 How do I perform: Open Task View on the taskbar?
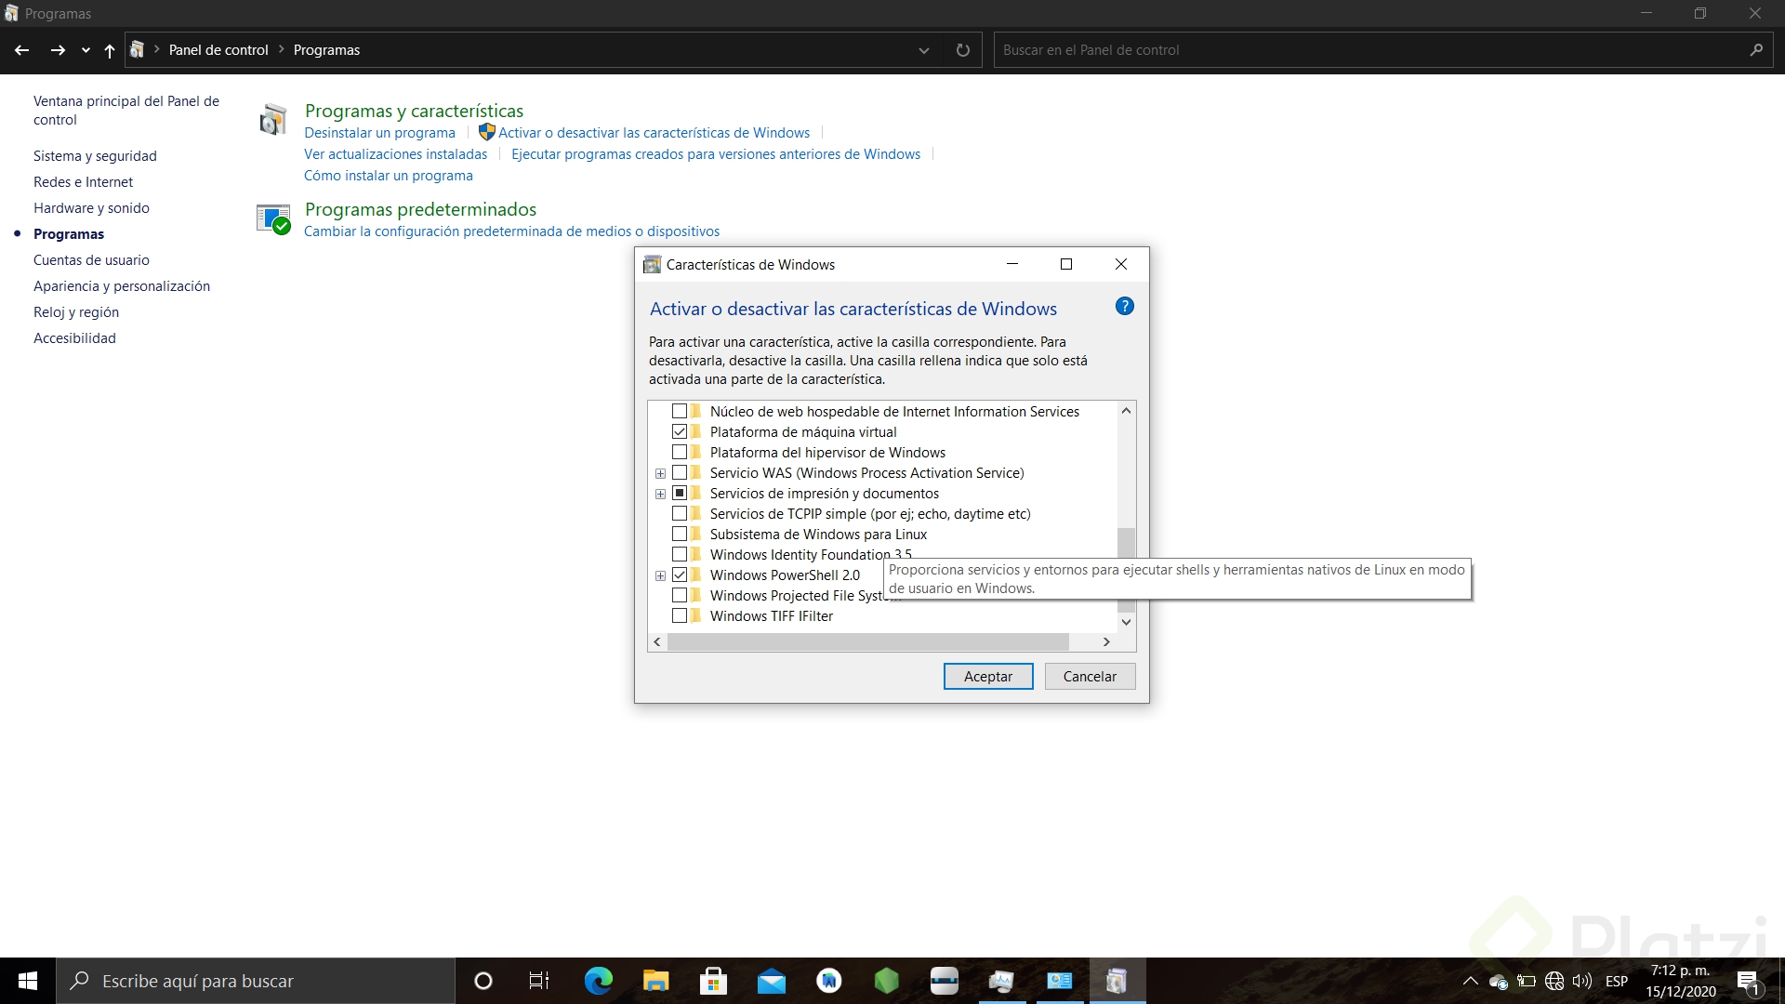(x=539, y=981)
